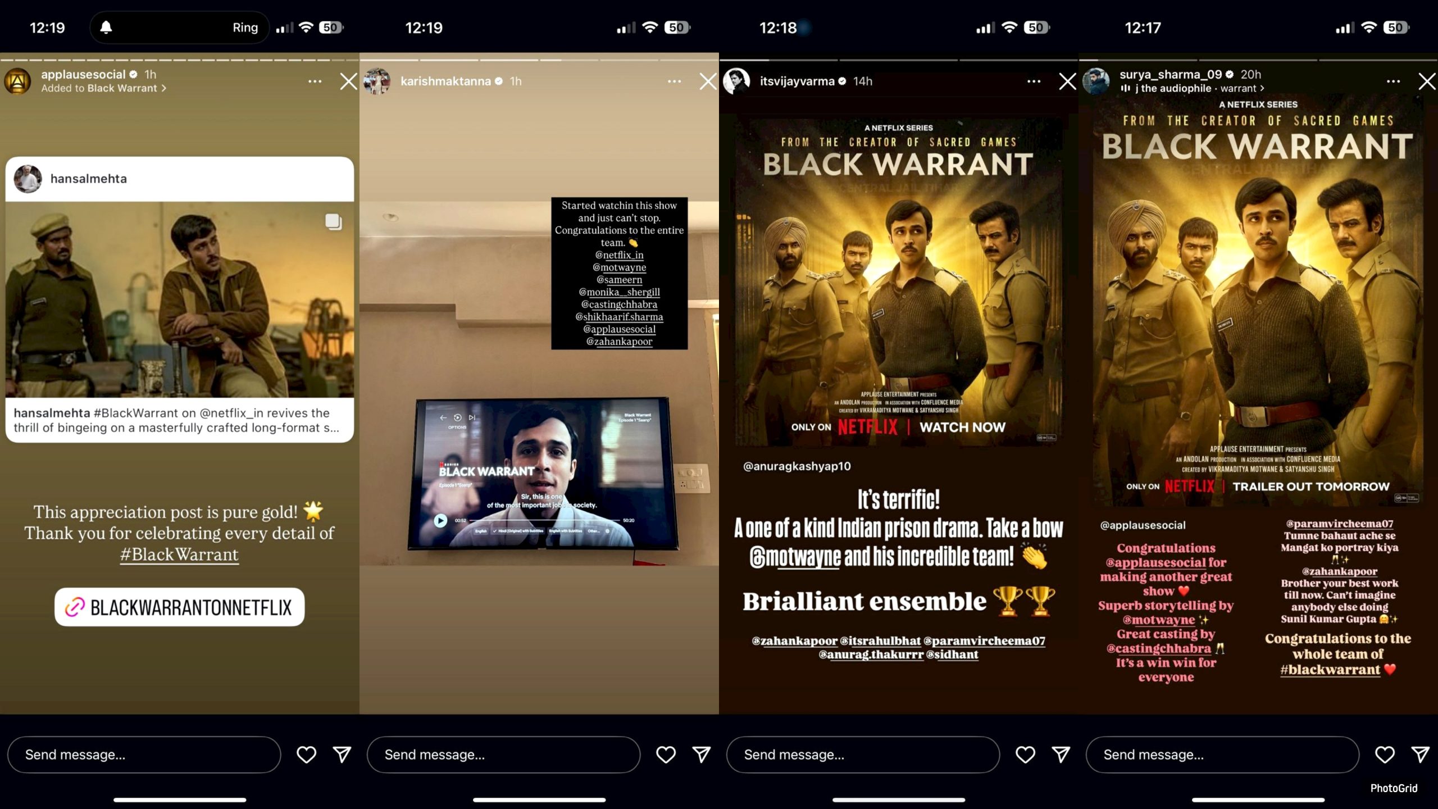The width and height of the screenshot is (1438, 809).
Task: Tap @anurag.thakurrr mention in itsvijayvarma story
Action: pyautogui.click(x=871, y=655)
